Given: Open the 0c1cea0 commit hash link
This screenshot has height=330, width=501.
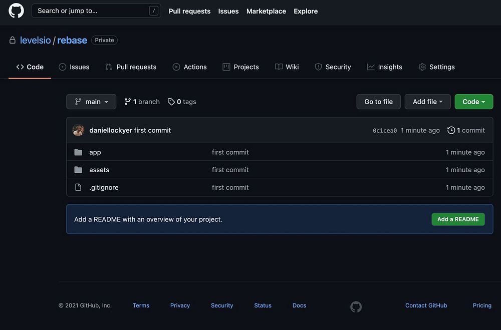Looking at the screenshot, I should pos(385,131).
